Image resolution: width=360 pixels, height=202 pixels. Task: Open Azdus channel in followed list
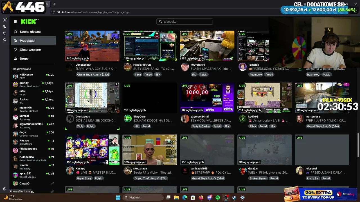33,101
